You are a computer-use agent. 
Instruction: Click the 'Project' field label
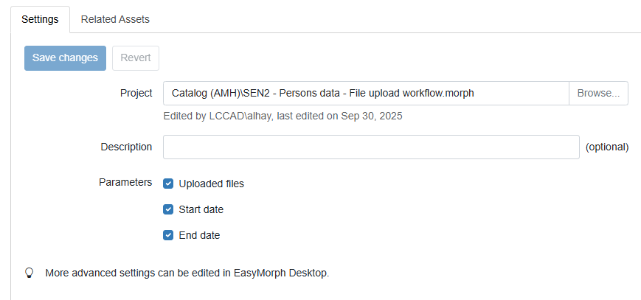(136, 94)
